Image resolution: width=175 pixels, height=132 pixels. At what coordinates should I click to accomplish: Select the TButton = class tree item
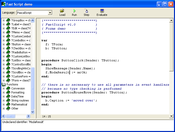[x=21, y=44]
